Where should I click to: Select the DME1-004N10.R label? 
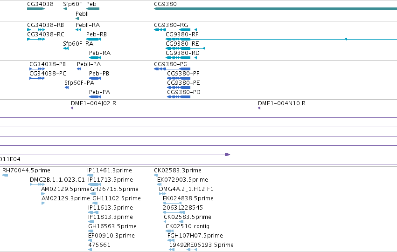click(282, 103)
